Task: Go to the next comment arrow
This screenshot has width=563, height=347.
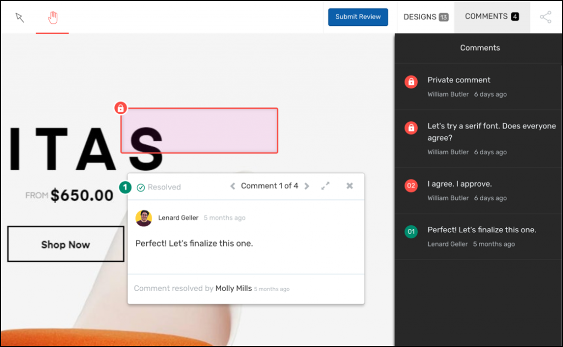Action: pos(307,187)
